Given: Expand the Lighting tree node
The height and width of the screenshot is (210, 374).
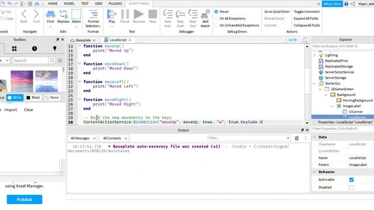Looking at the screenshot, I should pyautogui.click(x=314, y=55).
